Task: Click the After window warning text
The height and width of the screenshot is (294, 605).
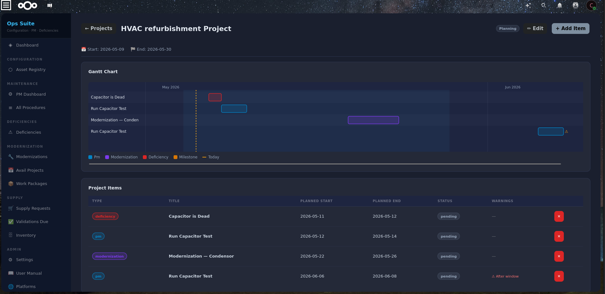Action: pos(505,276)
